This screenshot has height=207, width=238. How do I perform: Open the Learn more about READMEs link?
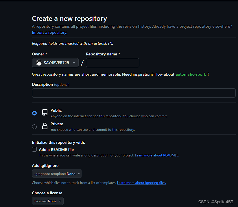point(157,155)
